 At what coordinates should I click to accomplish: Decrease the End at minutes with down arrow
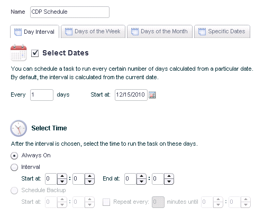(x=169, y=182)
